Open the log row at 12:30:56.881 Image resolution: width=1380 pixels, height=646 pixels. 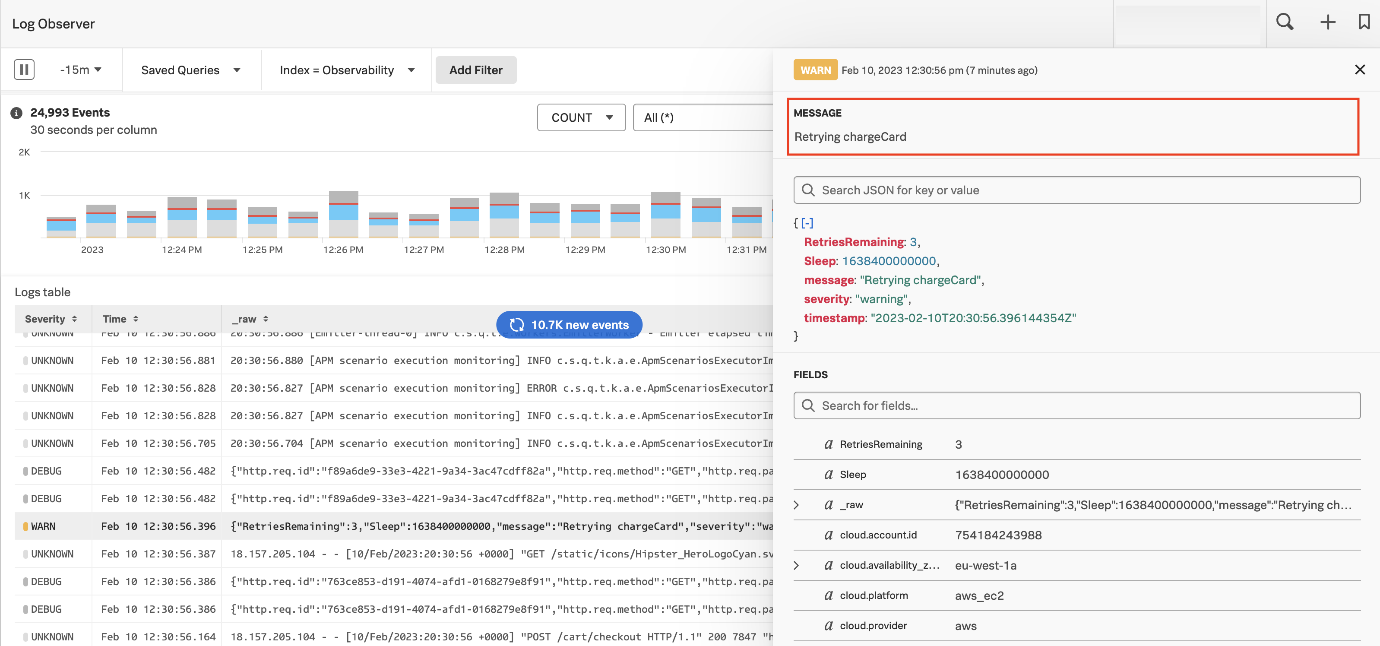click(394, 361)
